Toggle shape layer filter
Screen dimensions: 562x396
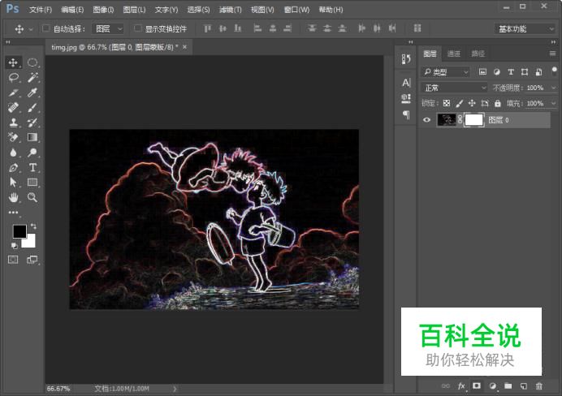tap(525, 72)
